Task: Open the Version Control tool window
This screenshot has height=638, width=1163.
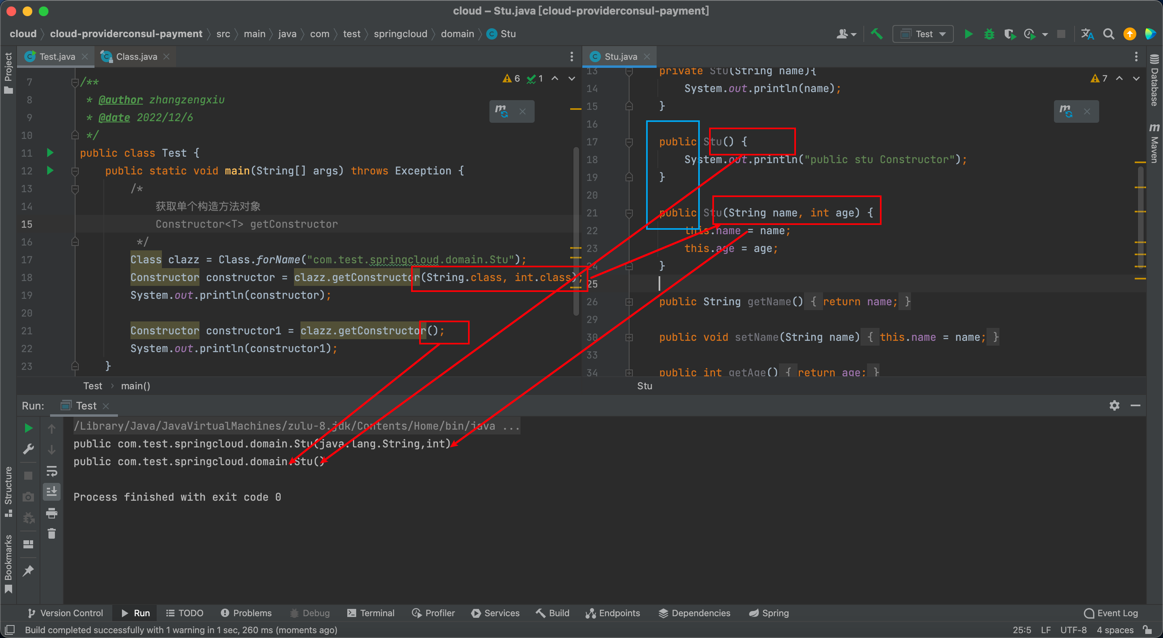Action: (x=65, y=613)
